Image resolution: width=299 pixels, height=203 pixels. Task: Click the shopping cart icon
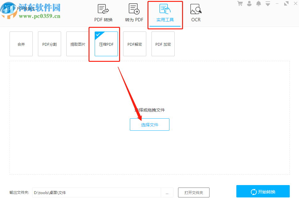(240, 3)
